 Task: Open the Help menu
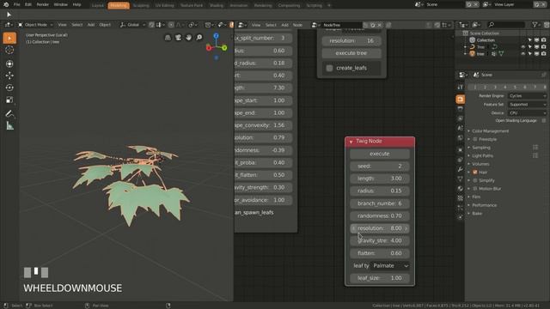76,4
